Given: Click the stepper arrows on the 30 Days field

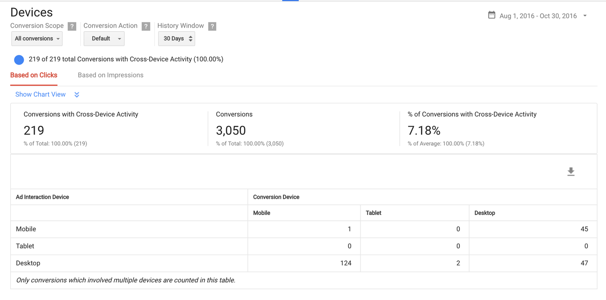Looking at the screenshot, I should click(x=191, y=39).
